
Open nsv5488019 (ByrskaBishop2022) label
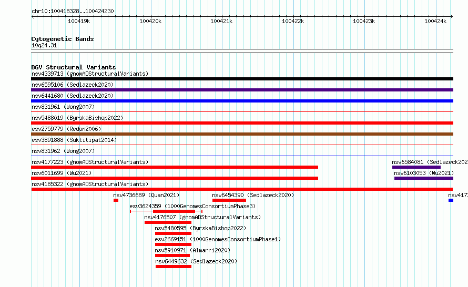(x=77, y=118)
